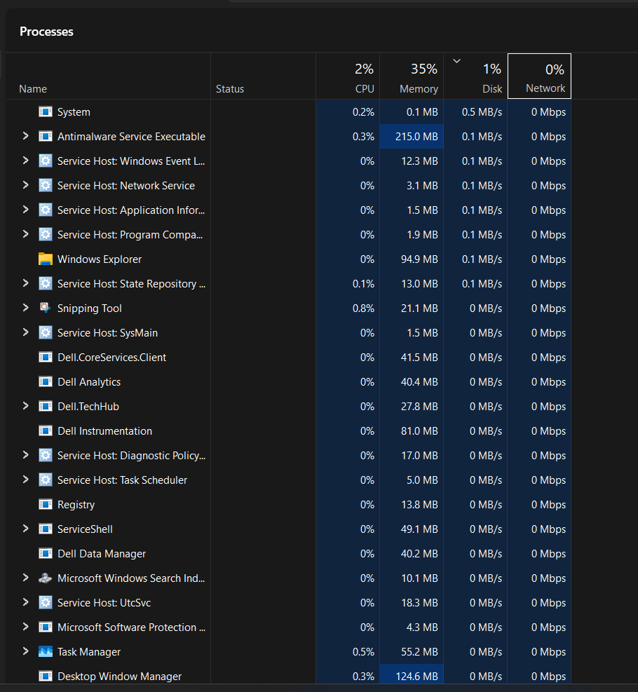Select the Registry process name
This screenshot has height=692, width=638.
pos(76,504)
